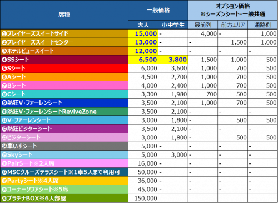Click the pink Bシート row label

[x=64, y=85]
